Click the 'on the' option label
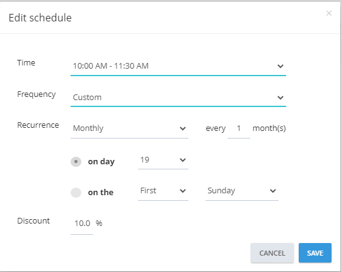Screen dimensions: 341x272 [x=100, y=193]
